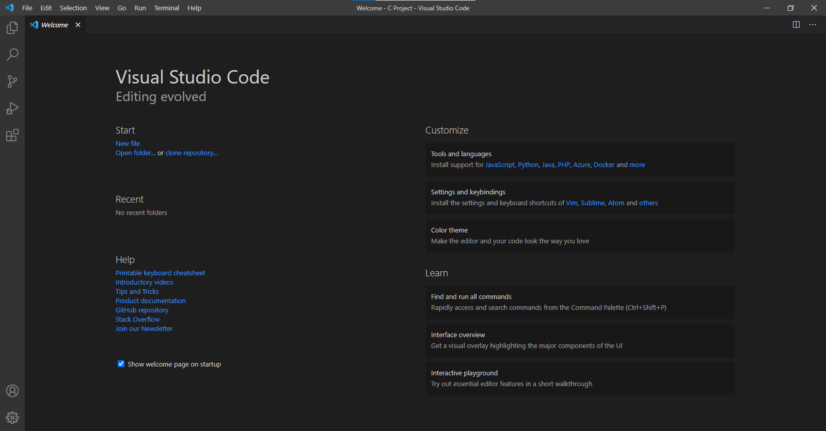The image size is (826, 431).
Task: Click the New file link
Action: [x=128, y=143]
